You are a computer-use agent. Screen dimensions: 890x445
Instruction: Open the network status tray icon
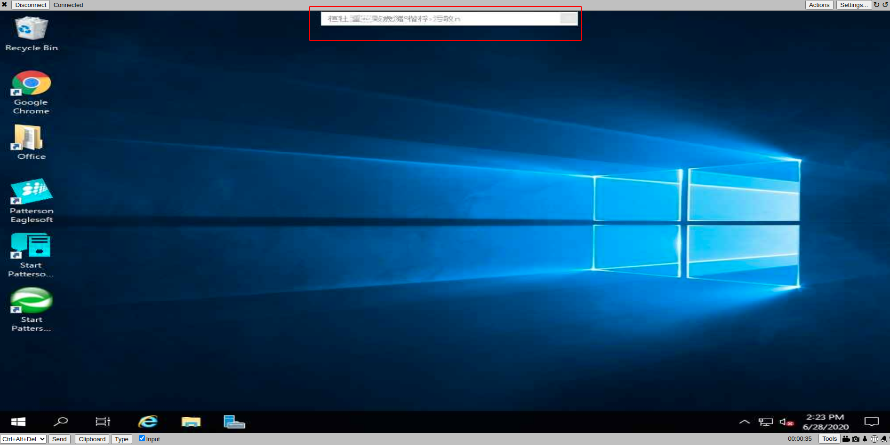(x=766, y=422)
